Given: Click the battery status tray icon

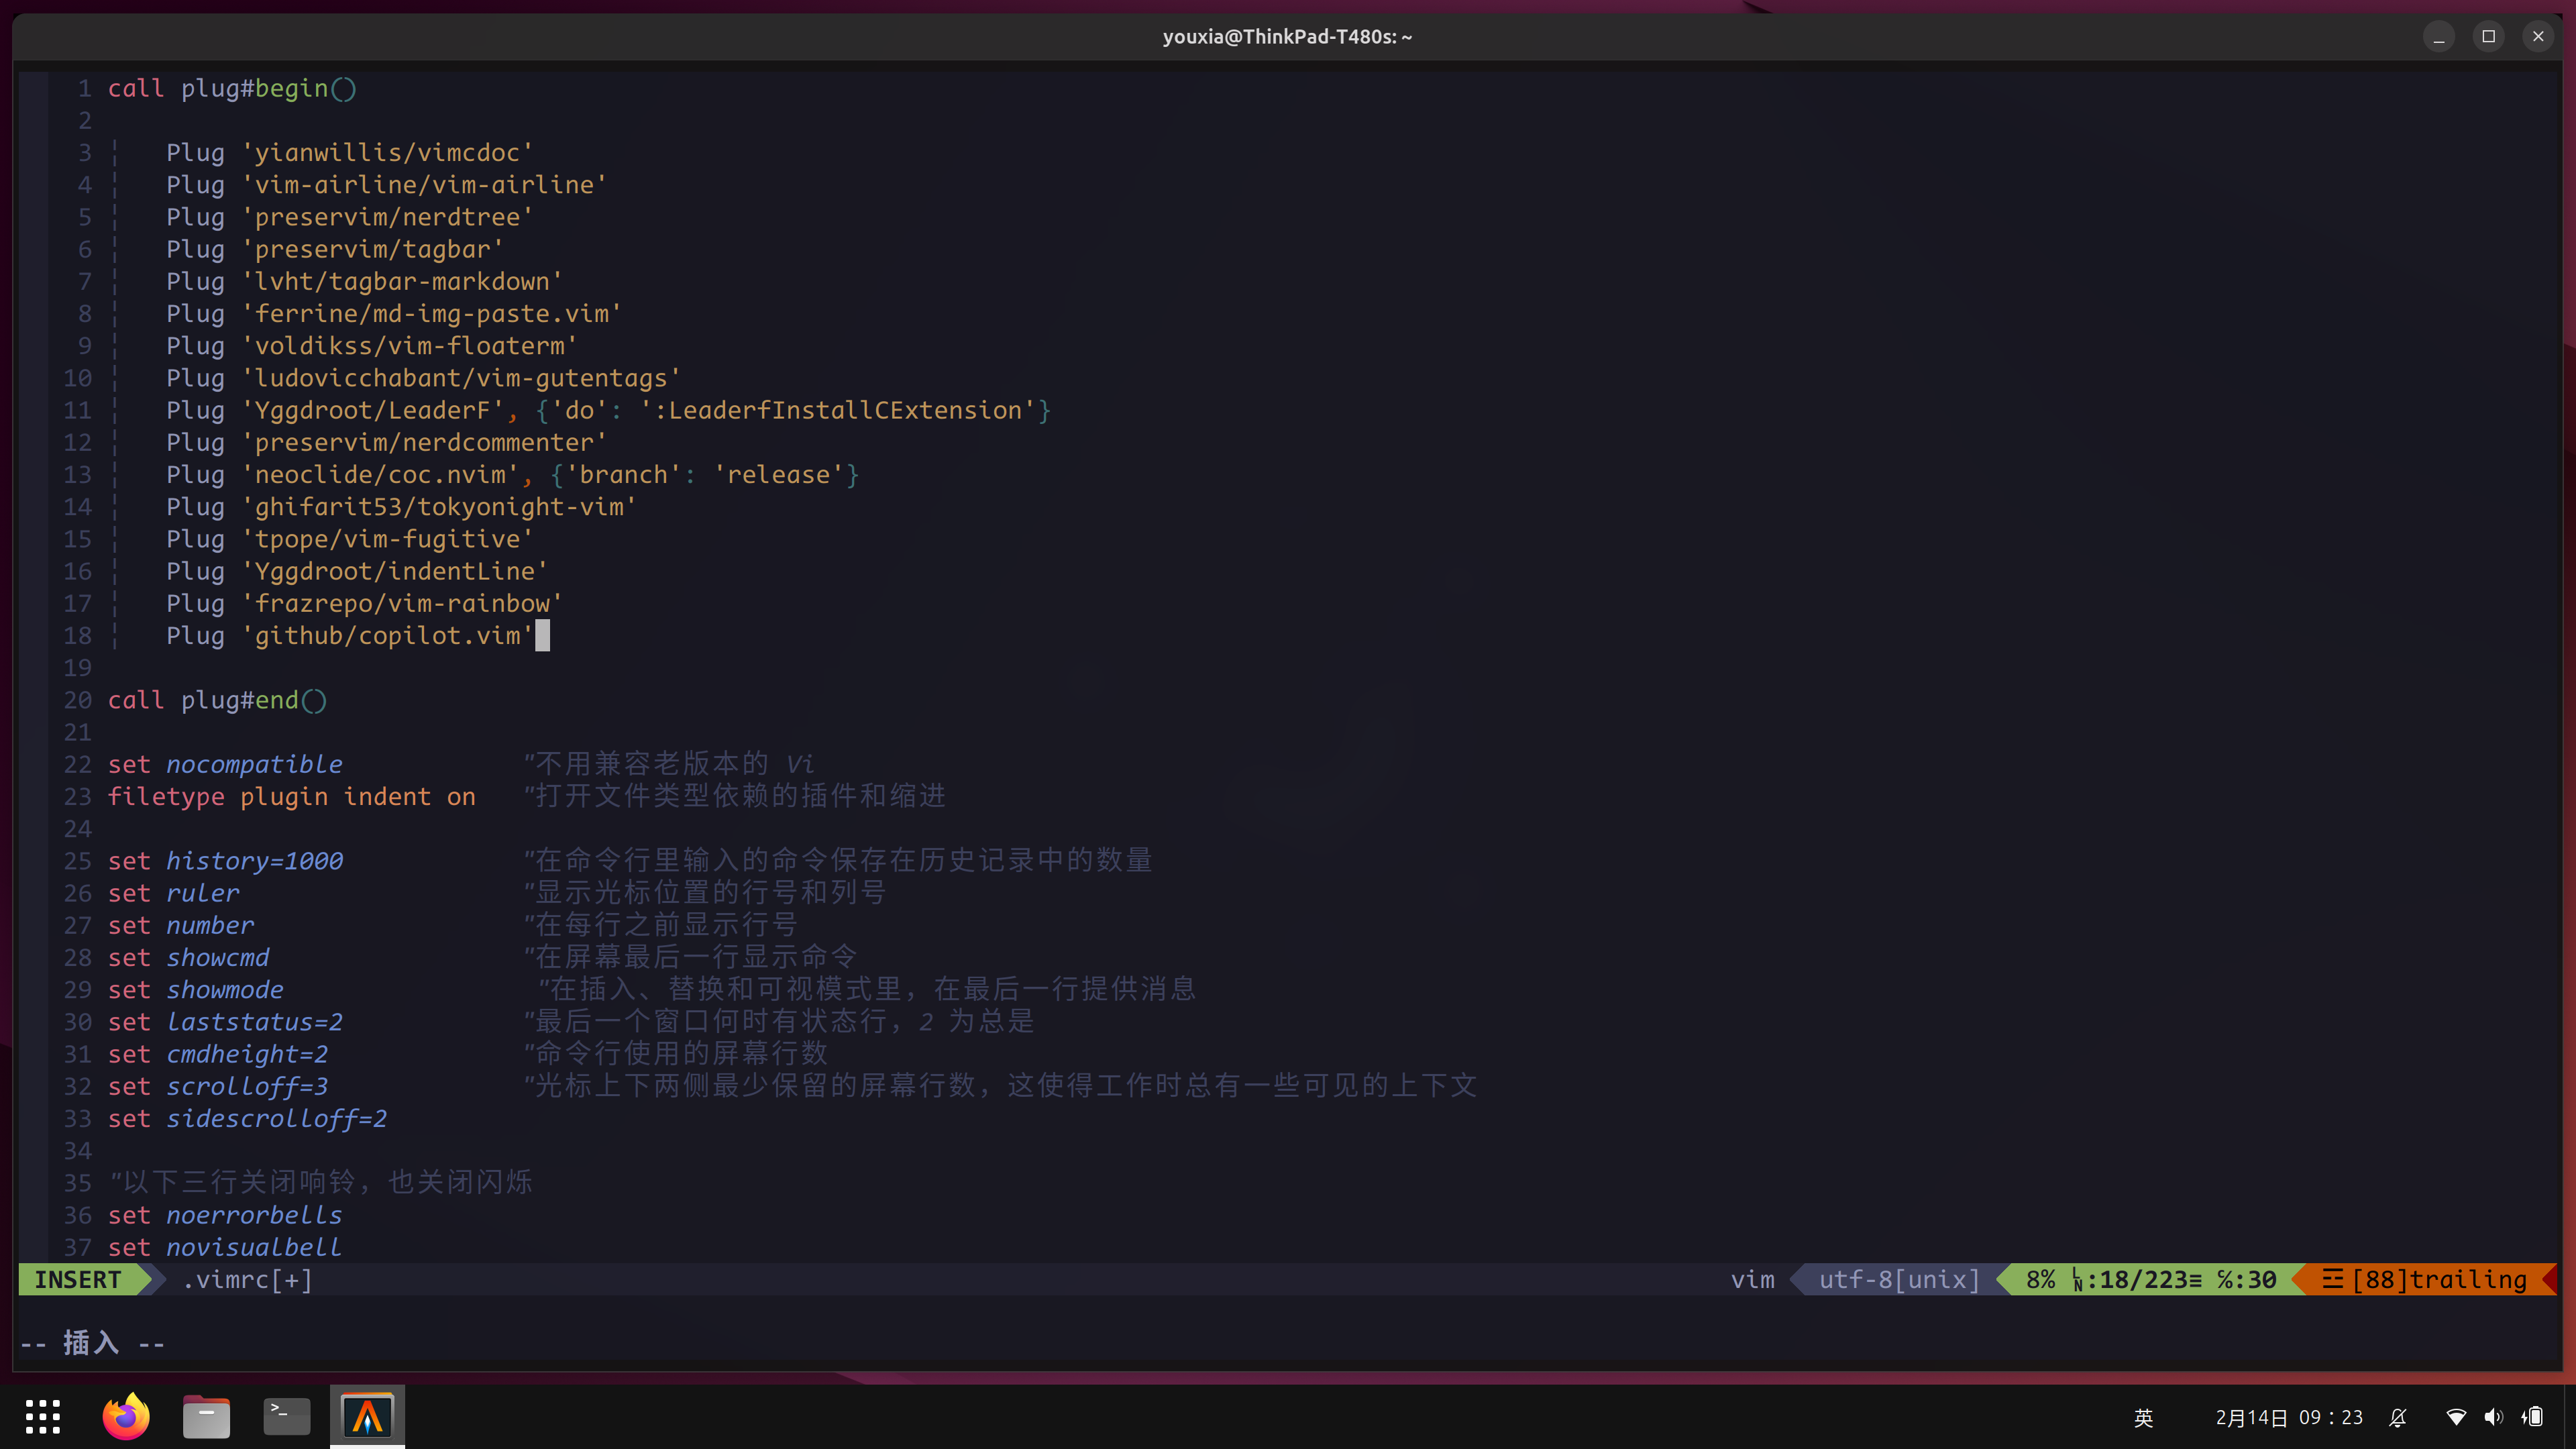Looking at the screenshot, I should pyautogui.click(x=2533, y=1417).
